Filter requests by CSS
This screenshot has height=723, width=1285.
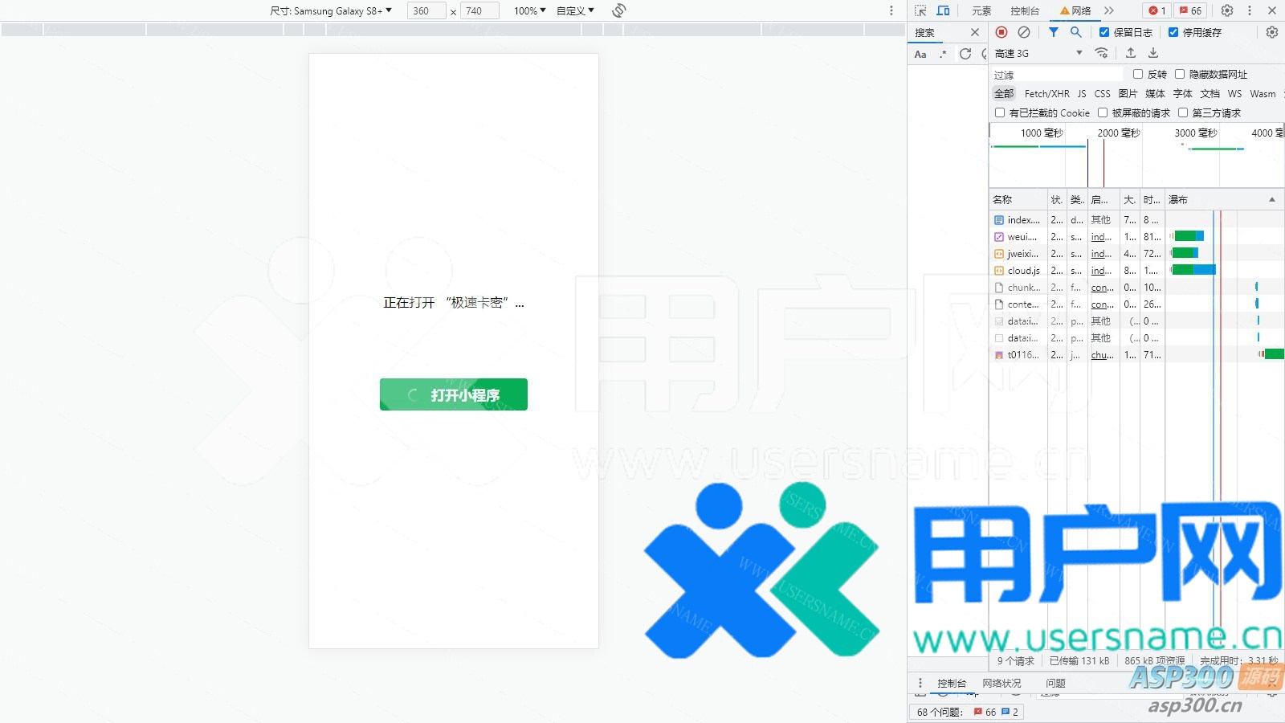(1102, 93)
